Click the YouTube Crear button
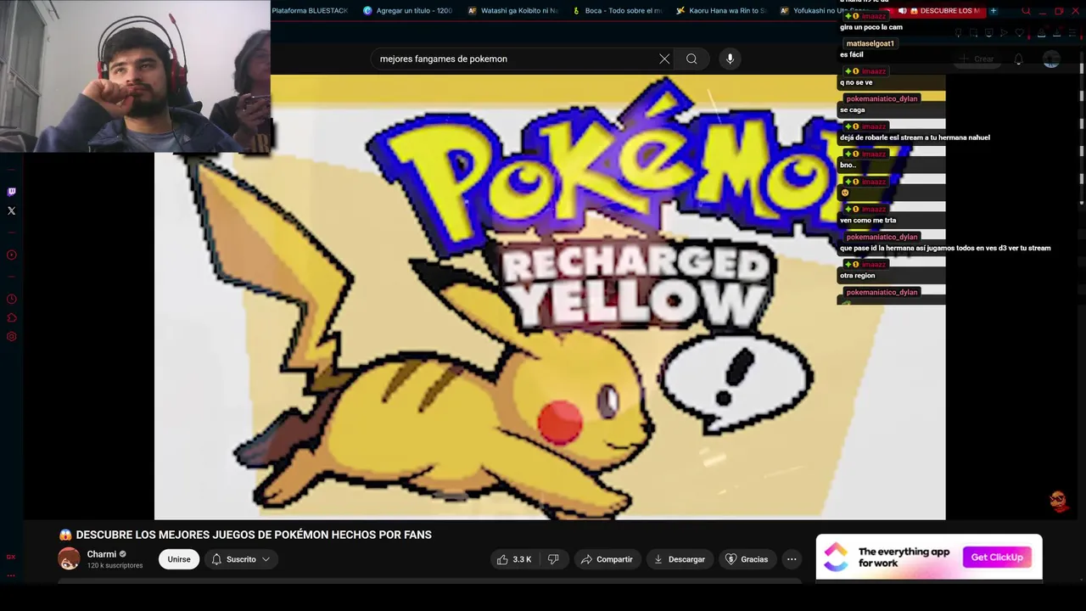Screen dimensions: 1086x611 pos(977,59)
